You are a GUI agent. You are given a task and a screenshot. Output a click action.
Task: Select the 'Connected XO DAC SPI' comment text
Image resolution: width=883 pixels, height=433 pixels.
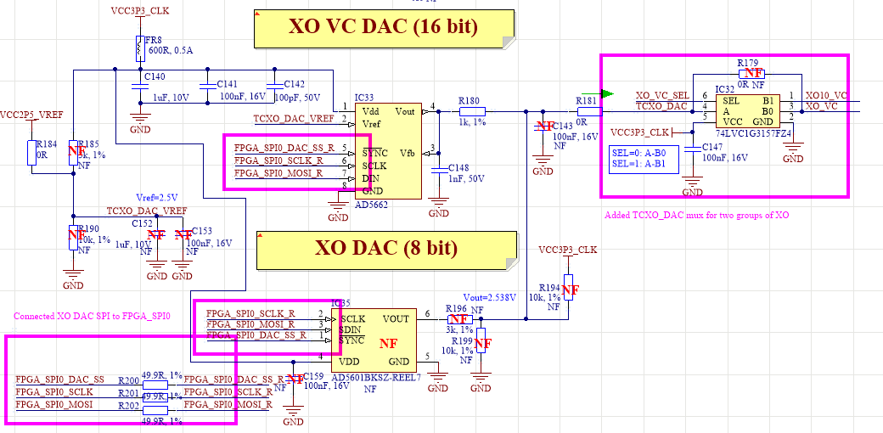pyautogui.click(x=92, y=316)
